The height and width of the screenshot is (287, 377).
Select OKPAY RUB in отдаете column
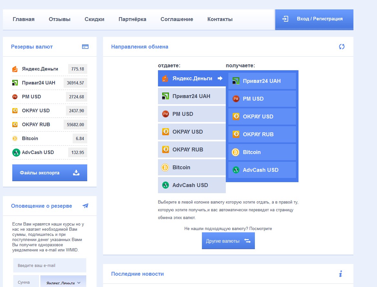pos(192,150)
